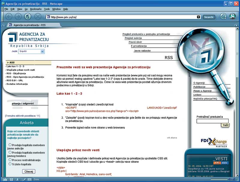Click the page scrollbar down arrow

(237, 175)
